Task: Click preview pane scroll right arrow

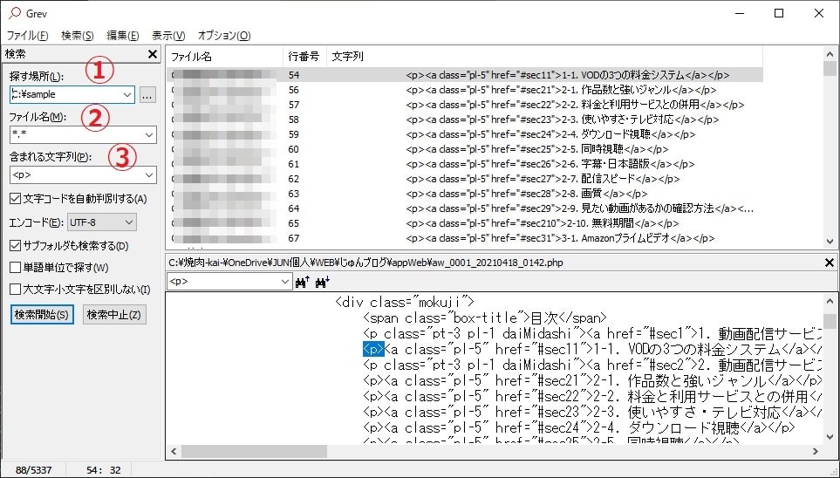Action: point(816,451)
